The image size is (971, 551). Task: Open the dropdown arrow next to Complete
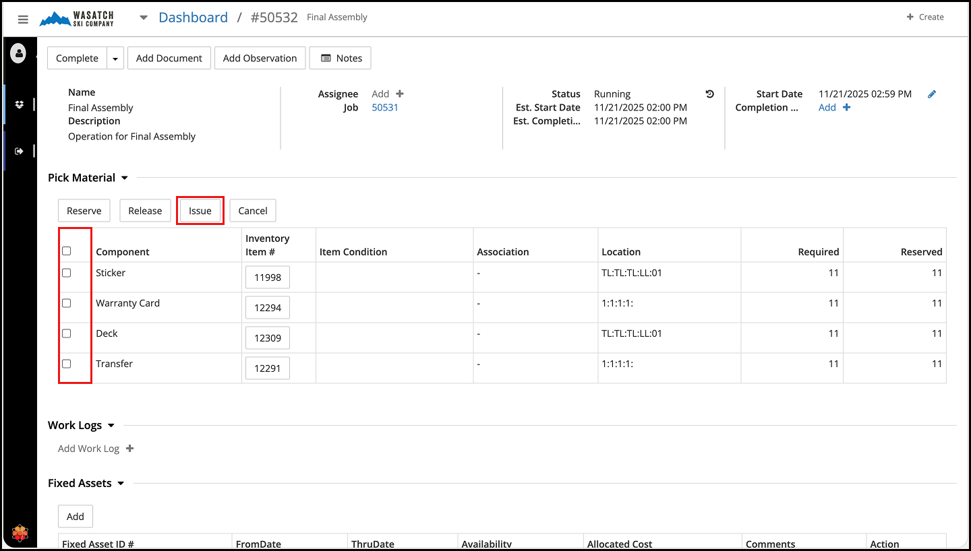115,59
